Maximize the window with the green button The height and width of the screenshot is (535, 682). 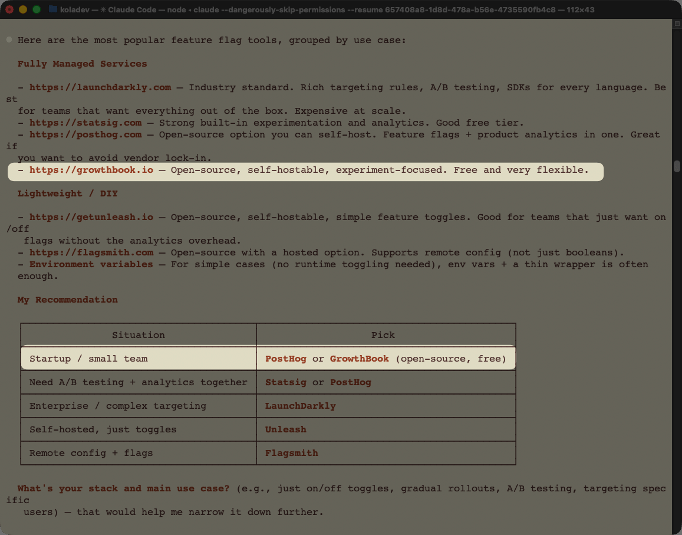[x=37, y=9]
